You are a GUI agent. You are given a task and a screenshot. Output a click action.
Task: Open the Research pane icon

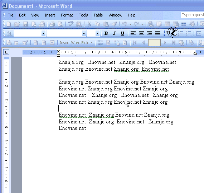pyautogui.click(x=79, y=24)
